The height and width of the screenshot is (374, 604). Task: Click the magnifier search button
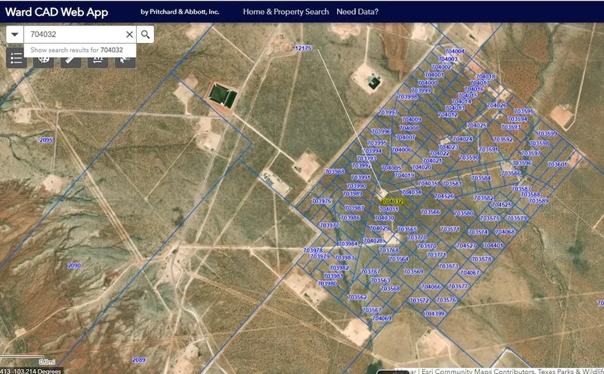[x=145, y=34]
